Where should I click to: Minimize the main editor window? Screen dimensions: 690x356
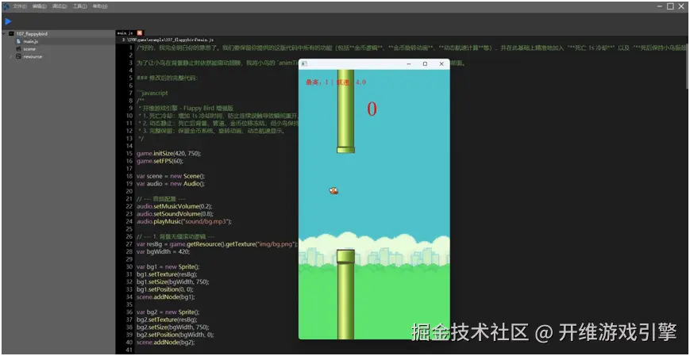tap(660, 6)
